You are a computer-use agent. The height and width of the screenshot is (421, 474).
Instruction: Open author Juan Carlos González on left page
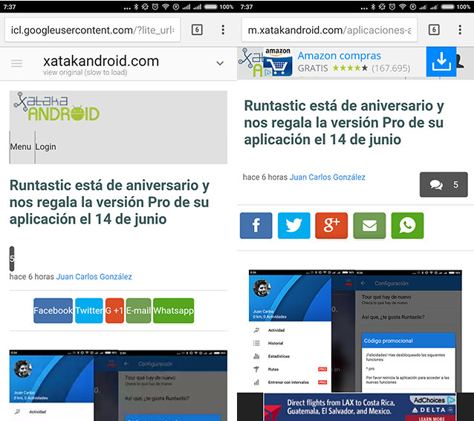(94, 277)
